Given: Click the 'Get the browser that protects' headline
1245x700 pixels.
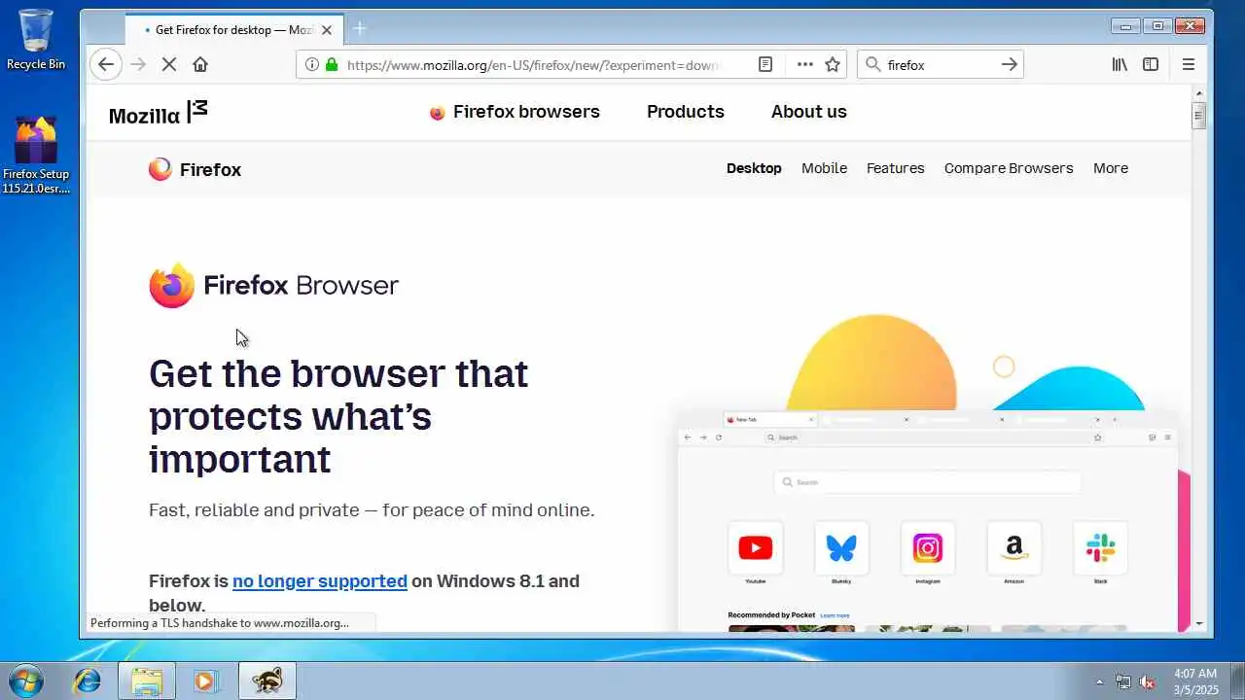Looking at the screenshot, I should [338, 416].
